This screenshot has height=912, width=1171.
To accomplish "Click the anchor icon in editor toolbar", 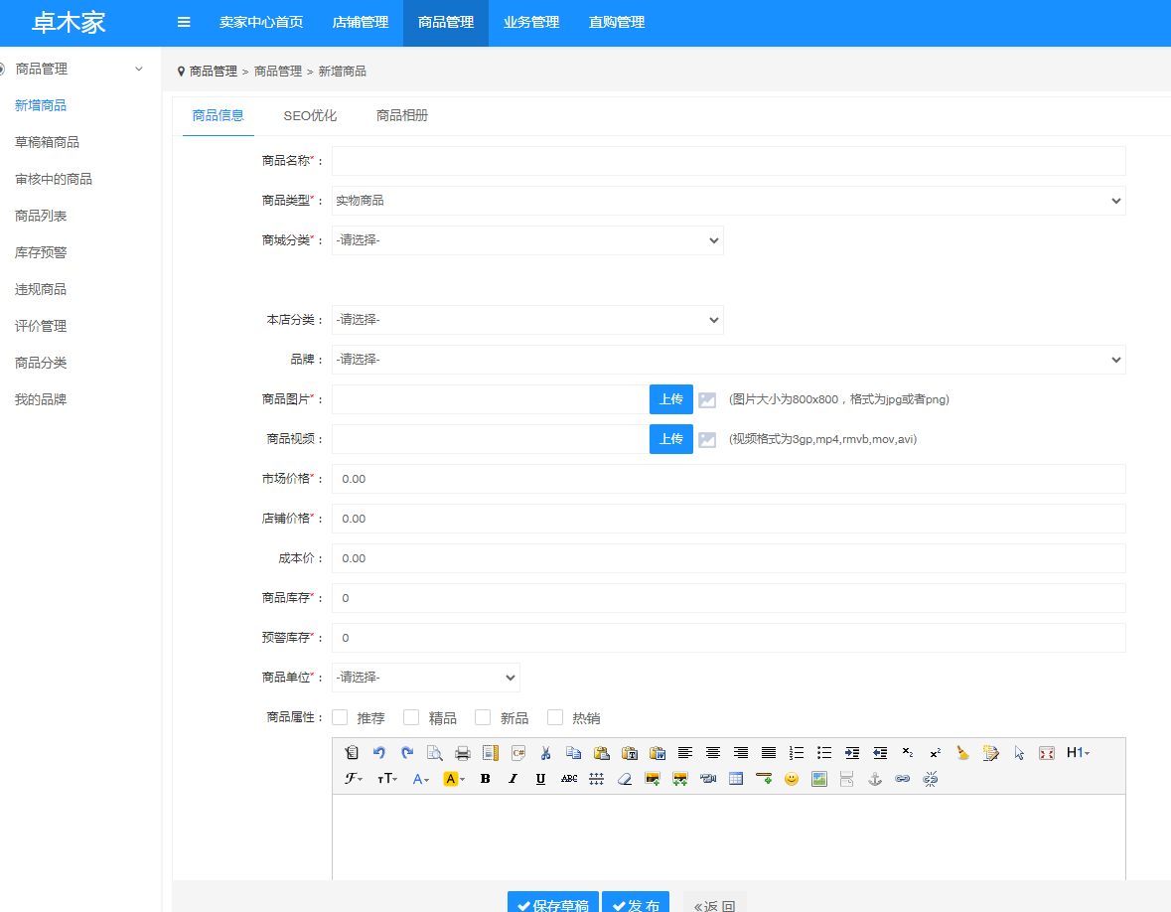I will [x=874, y=779].
